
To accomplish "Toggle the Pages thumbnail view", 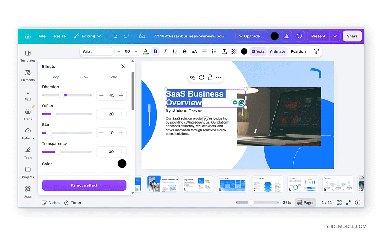I will tap(306, 203).
